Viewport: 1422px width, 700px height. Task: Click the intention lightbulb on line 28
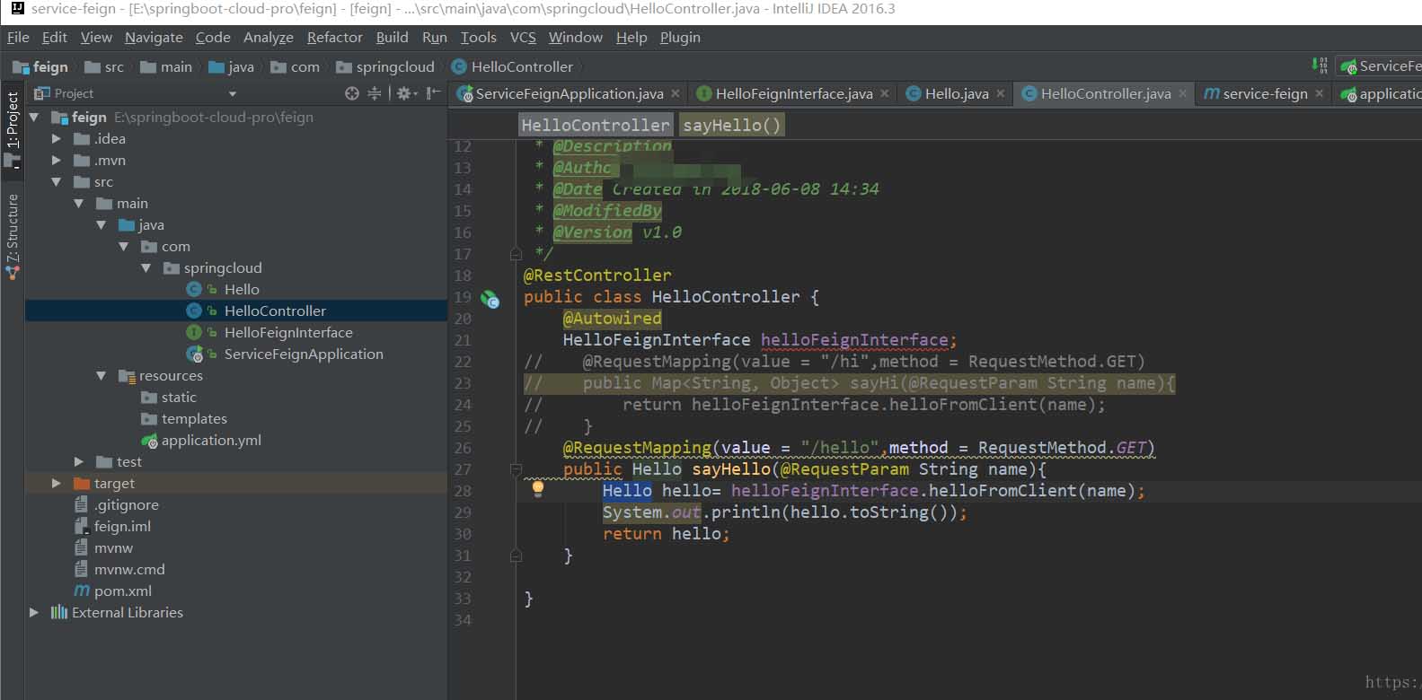pyautogui.click(x=538, y=489)
